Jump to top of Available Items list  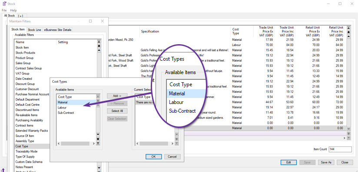98,97
